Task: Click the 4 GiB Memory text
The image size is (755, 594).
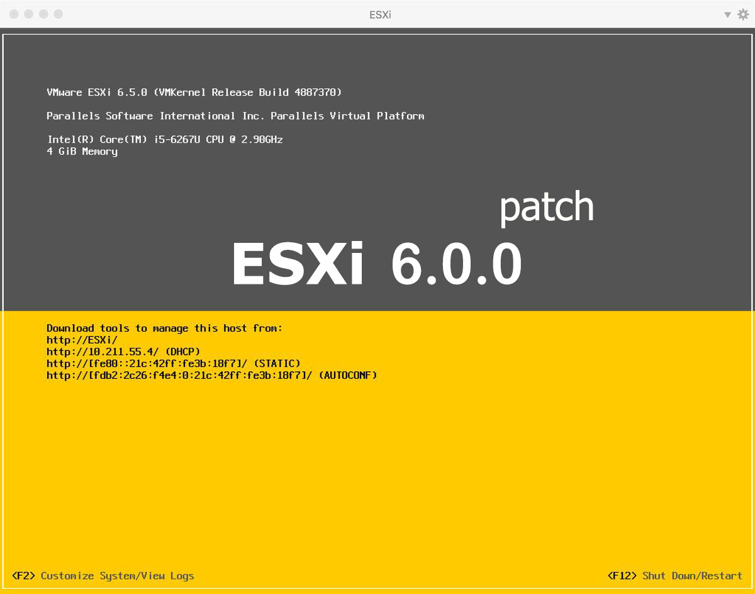Action: click(x=82, y=152)
